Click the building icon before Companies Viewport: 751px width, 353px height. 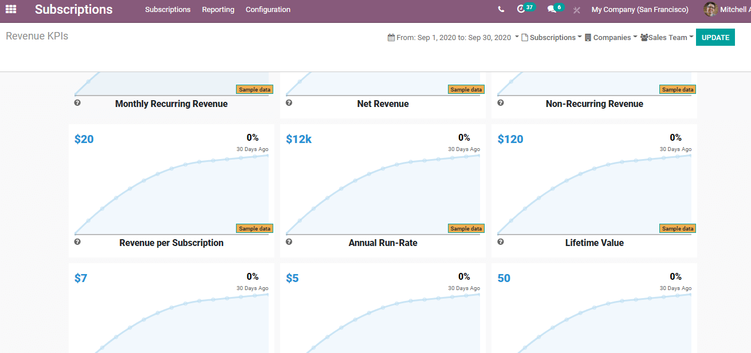pyautogui.click(x=588, y=38)
